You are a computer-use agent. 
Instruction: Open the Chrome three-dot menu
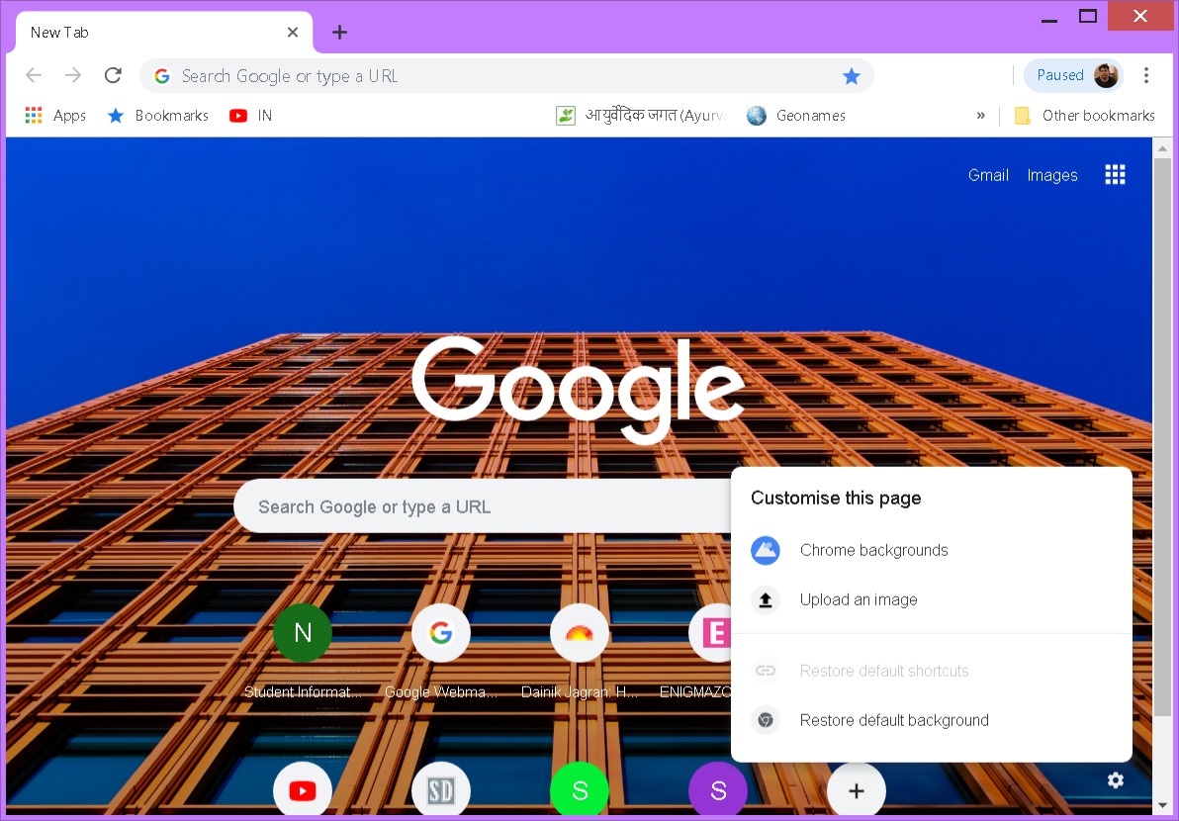[1146, 75]
